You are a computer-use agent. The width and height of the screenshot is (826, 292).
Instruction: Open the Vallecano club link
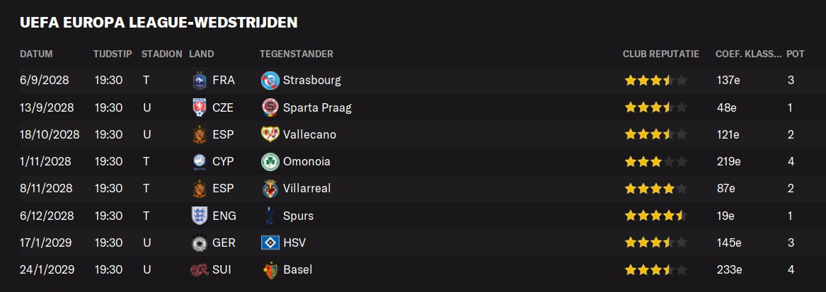[x=309, y=135]
